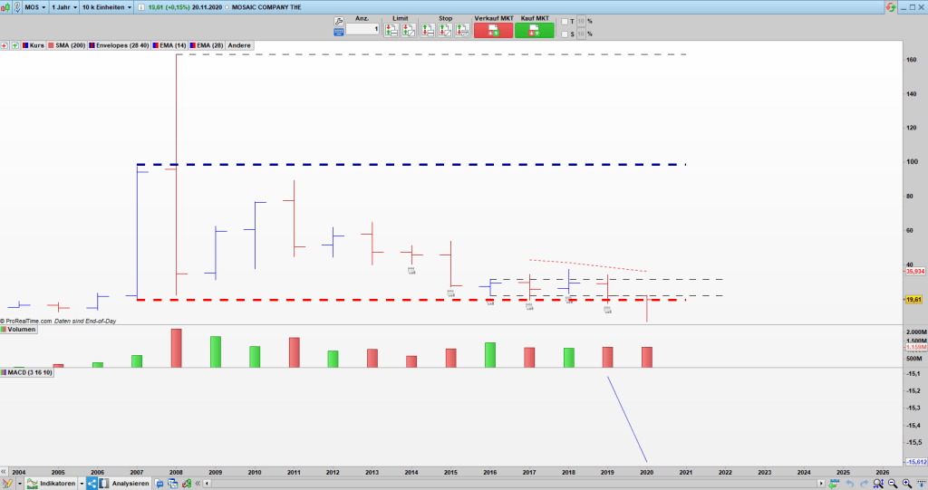This screenshot has width=928, height=490.
Task: Click the candlestick chart icon top-left
Action: coord(6,7)
